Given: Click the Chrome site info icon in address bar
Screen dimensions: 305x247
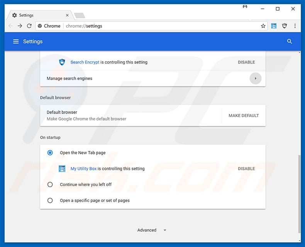Looking at the screenshot, I should pos(40,26).
